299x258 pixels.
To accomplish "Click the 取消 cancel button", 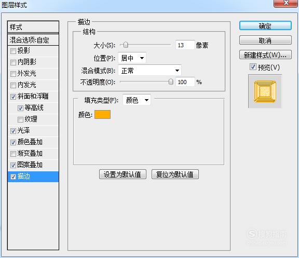I will pyautogui.click(x=265, y=40).
